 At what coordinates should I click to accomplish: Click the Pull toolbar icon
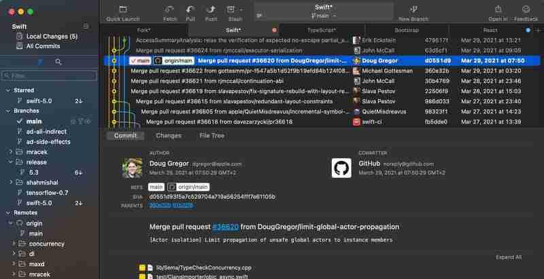(190, 10)
